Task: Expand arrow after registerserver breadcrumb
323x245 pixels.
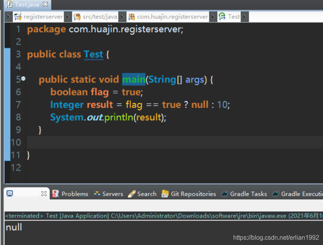Action: click(68, 17)
